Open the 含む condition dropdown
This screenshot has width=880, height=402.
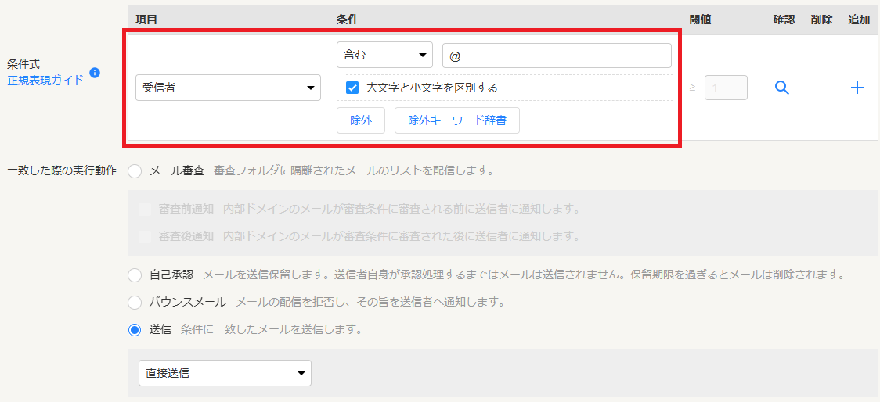coord(384,55)
